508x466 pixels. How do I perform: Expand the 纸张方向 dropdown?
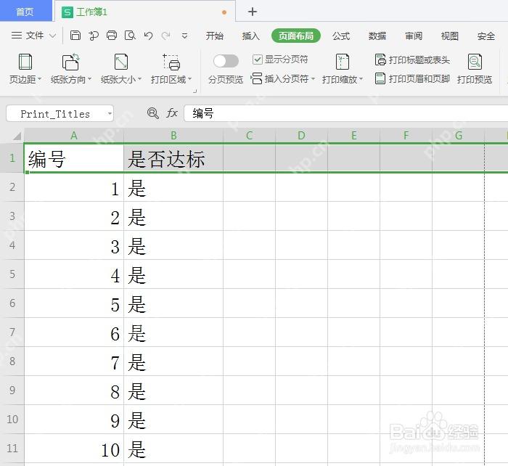point(90,79)
